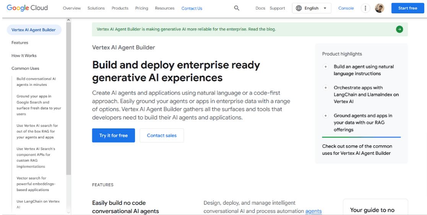Click the green arrow in blog banner
Screen dimensions: 427x215
tap(399, 29)
